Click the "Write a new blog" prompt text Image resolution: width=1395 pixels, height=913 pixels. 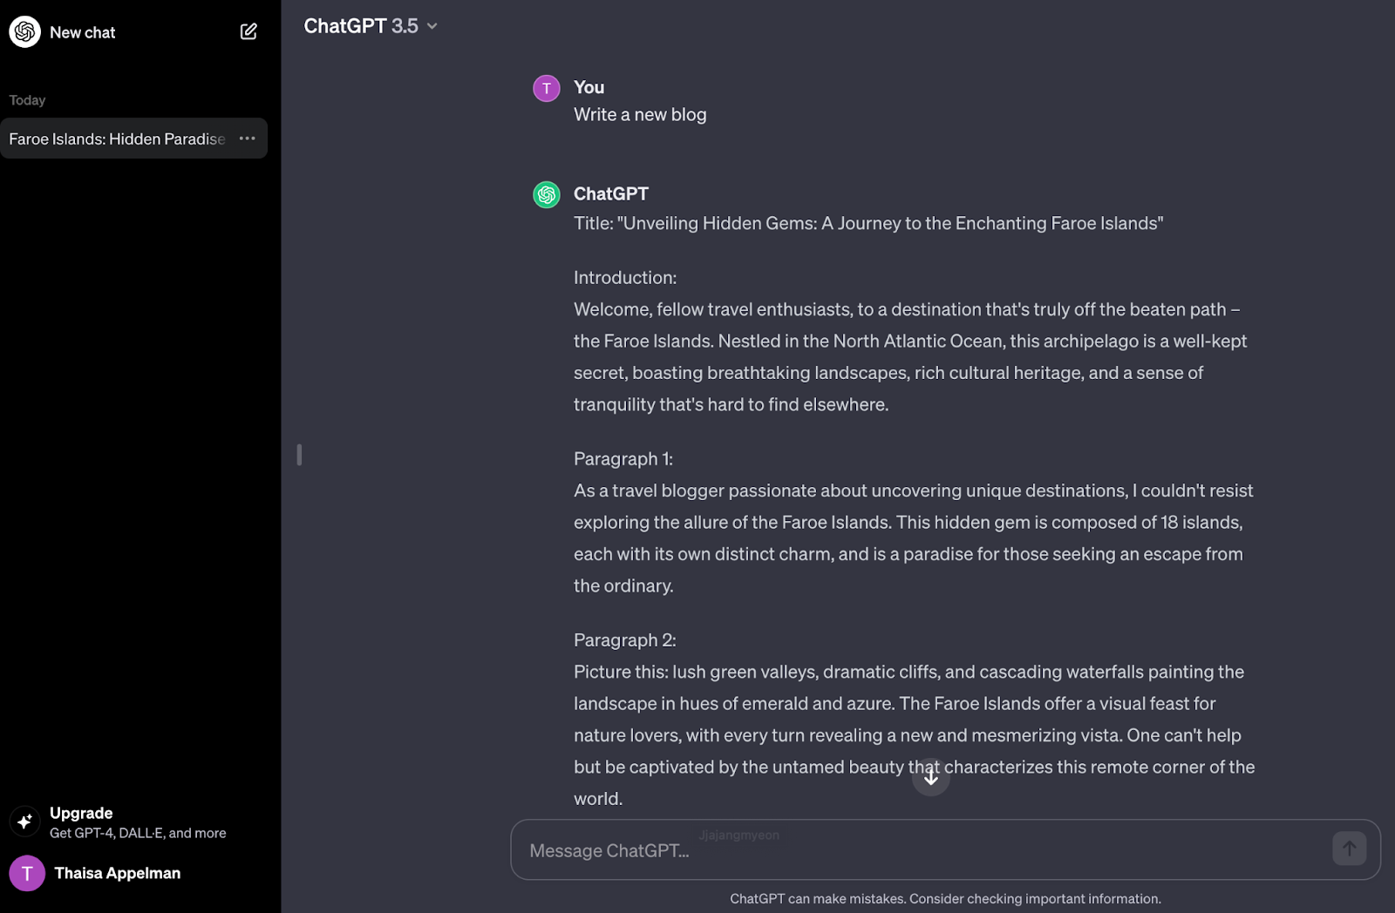640,115
